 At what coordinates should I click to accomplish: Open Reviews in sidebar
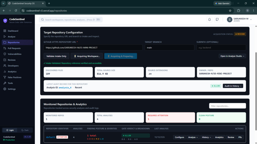click(x=17, y=60)
